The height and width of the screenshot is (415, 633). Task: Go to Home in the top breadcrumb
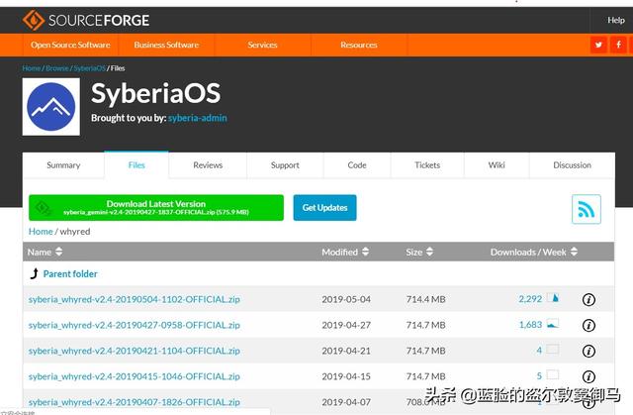point(31,68)
